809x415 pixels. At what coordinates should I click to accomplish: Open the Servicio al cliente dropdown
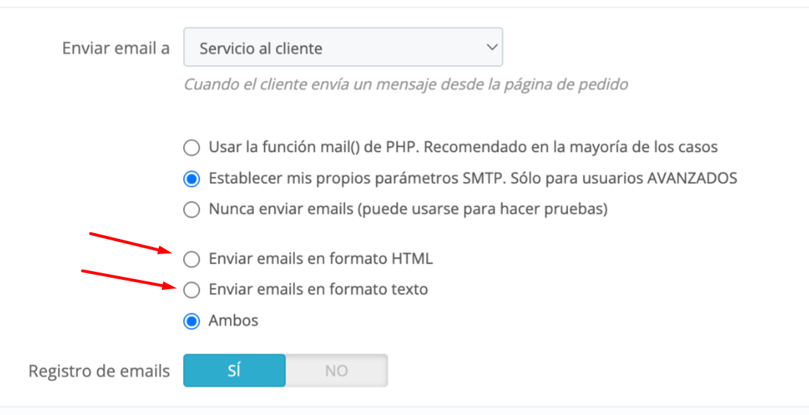pos(343,47)
